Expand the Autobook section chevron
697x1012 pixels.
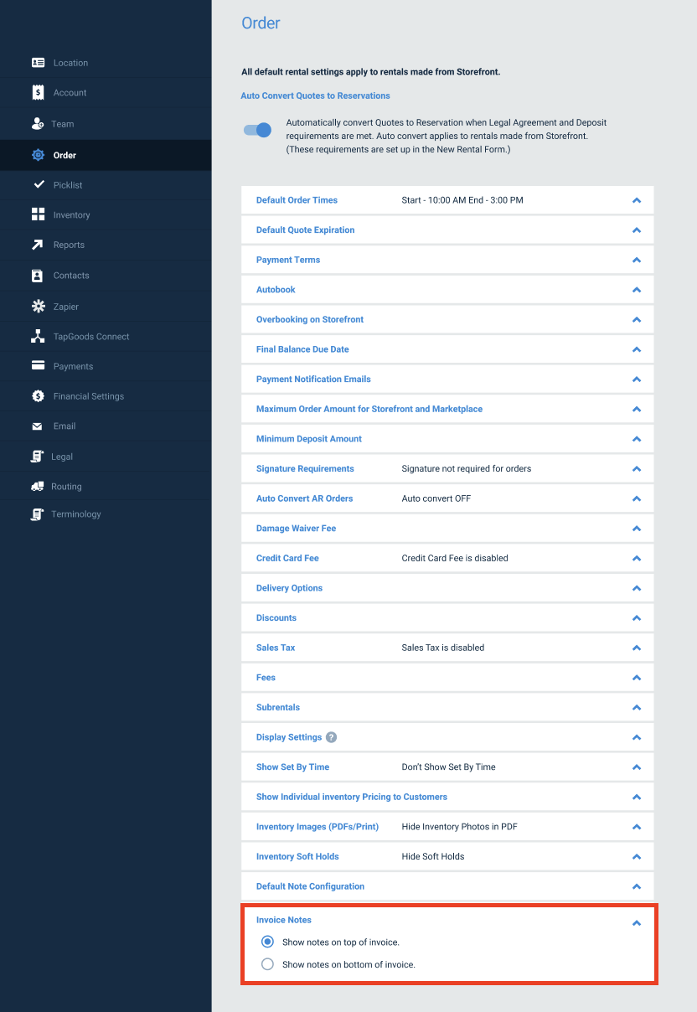[x=637, y=290]
